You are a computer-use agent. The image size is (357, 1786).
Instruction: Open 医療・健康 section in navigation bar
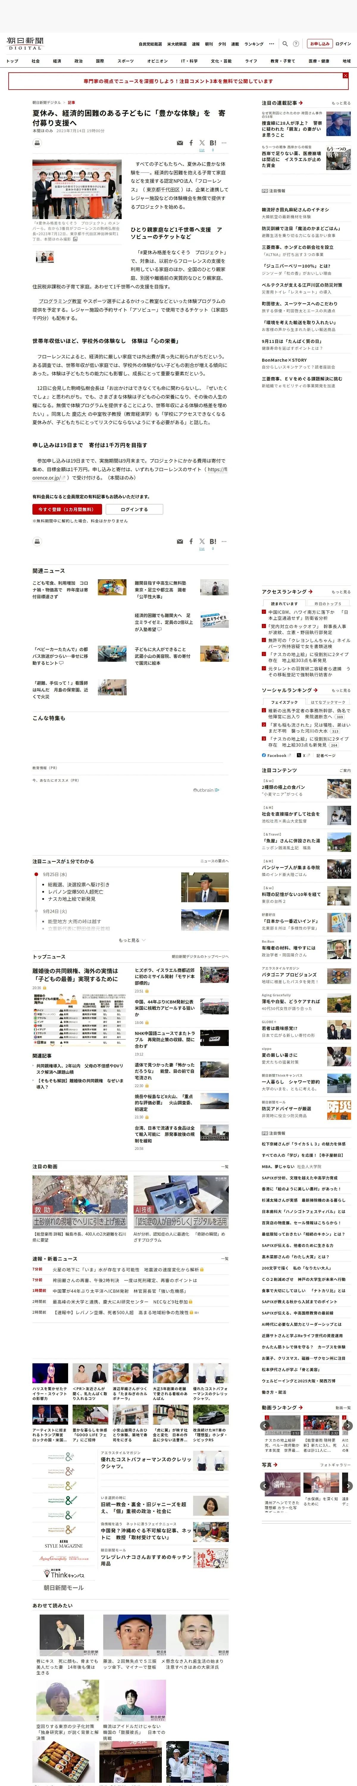pyautogui.click(x=319, y=61)
